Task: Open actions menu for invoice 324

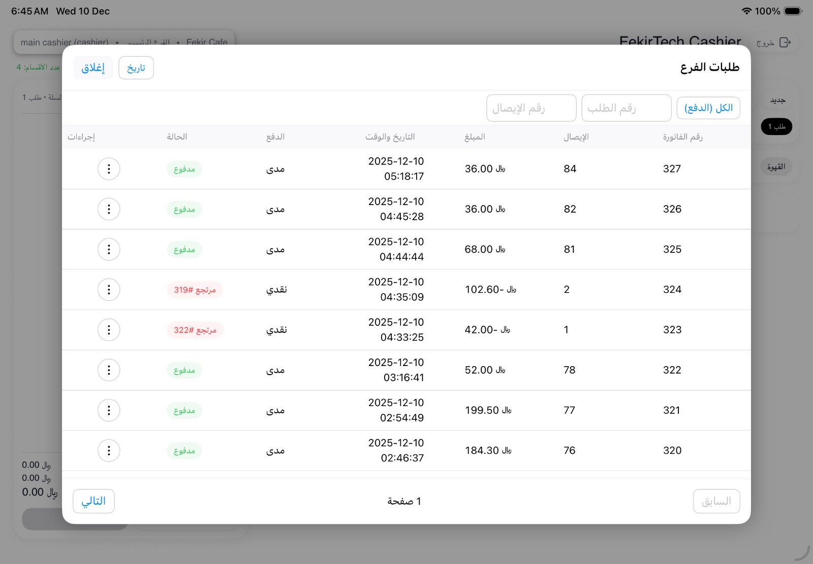Action: pyautogui.click(x=109, y=289)
